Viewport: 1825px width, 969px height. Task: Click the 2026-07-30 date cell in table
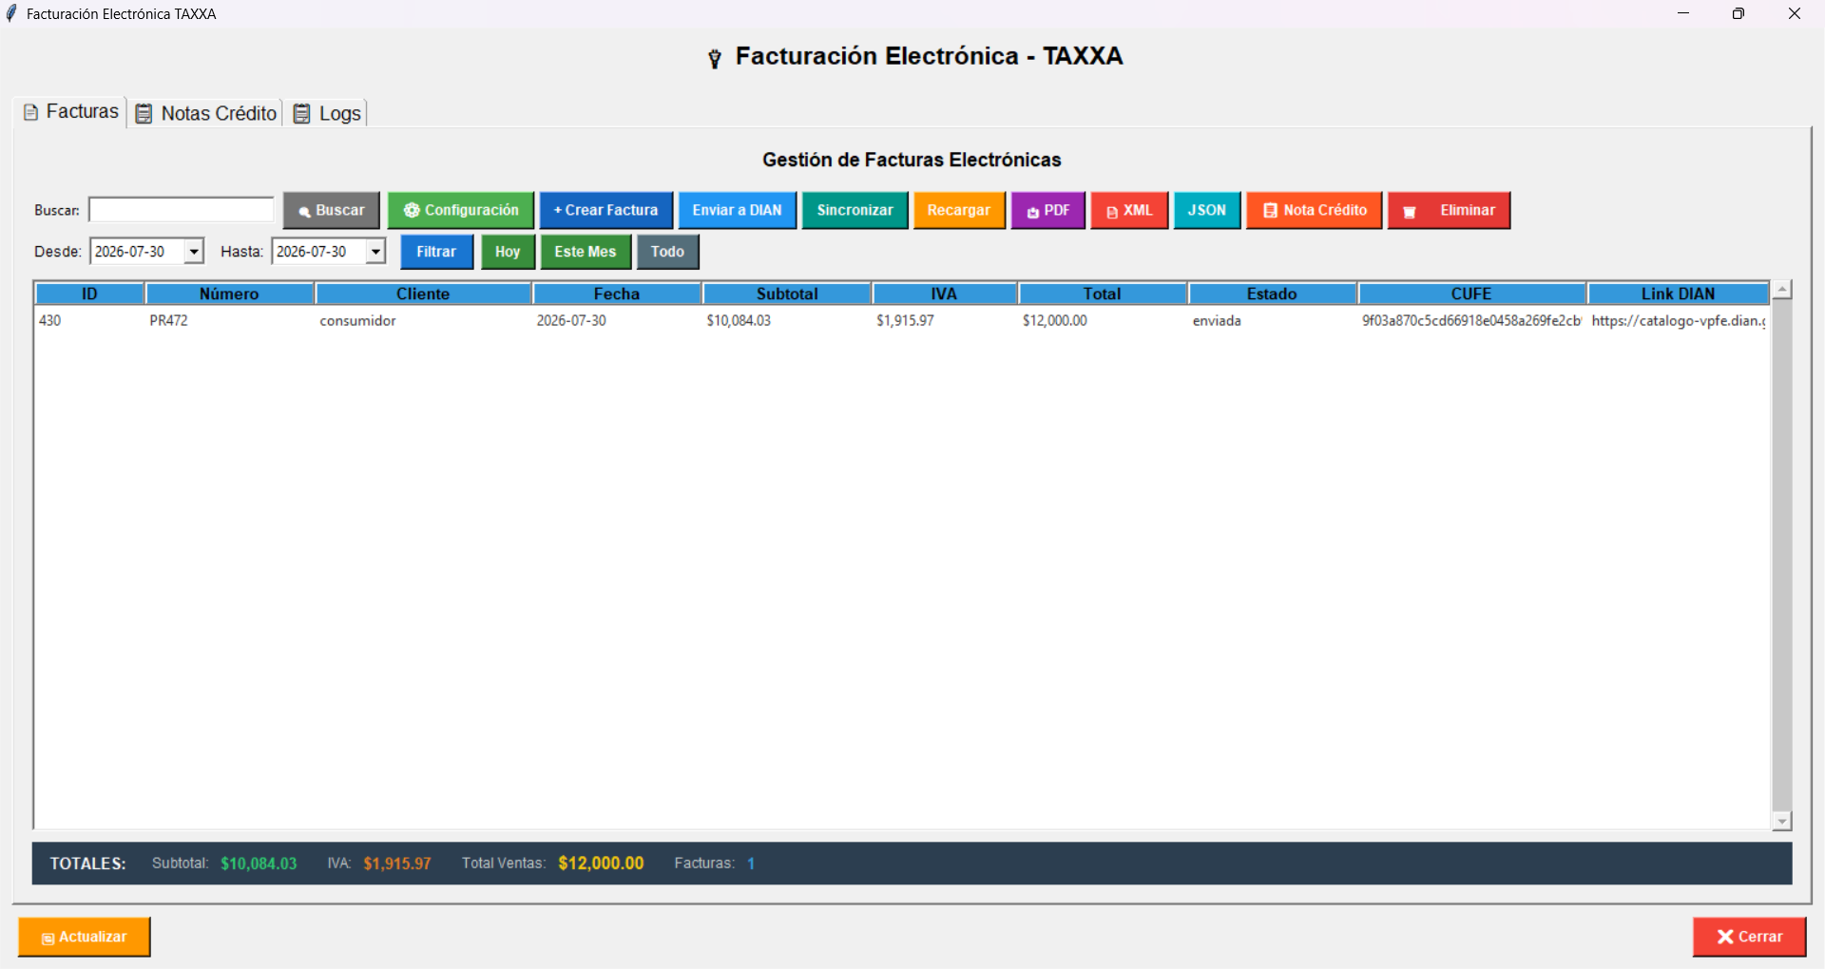pos(571,321)
